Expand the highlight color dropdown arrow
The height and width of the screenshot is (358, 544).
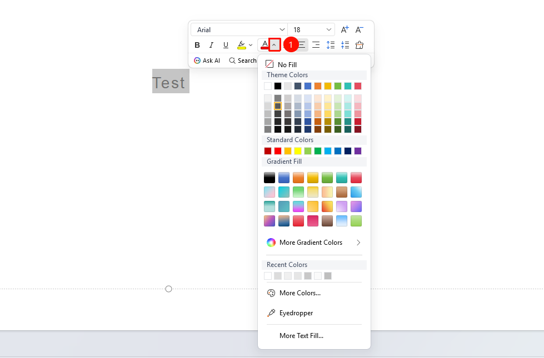pyautogui.click(x=251, y=45)
